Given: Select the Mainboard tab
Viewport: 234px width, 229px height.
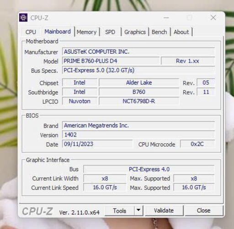Looking at the screenshot, I should (x=58, y=31).
